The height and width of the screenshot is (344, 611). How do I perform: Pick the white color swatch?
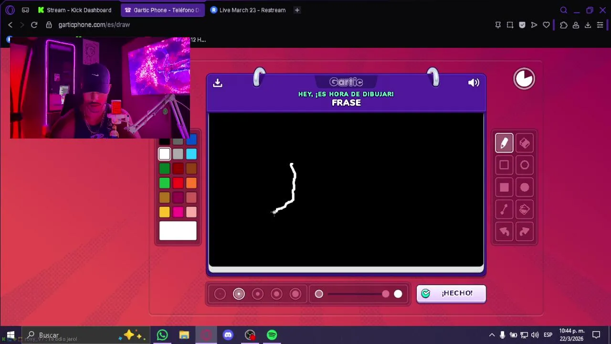point(164,154)
